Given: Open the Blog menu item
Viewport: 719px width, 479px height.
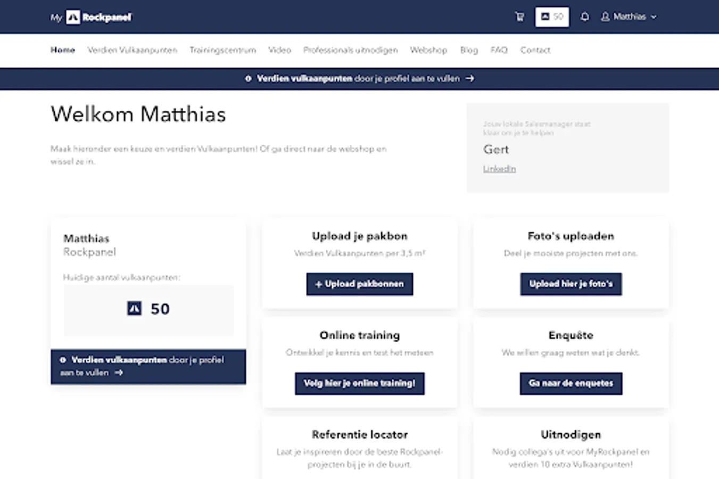Looking at the screenshot, I should [x=469, y=50].
